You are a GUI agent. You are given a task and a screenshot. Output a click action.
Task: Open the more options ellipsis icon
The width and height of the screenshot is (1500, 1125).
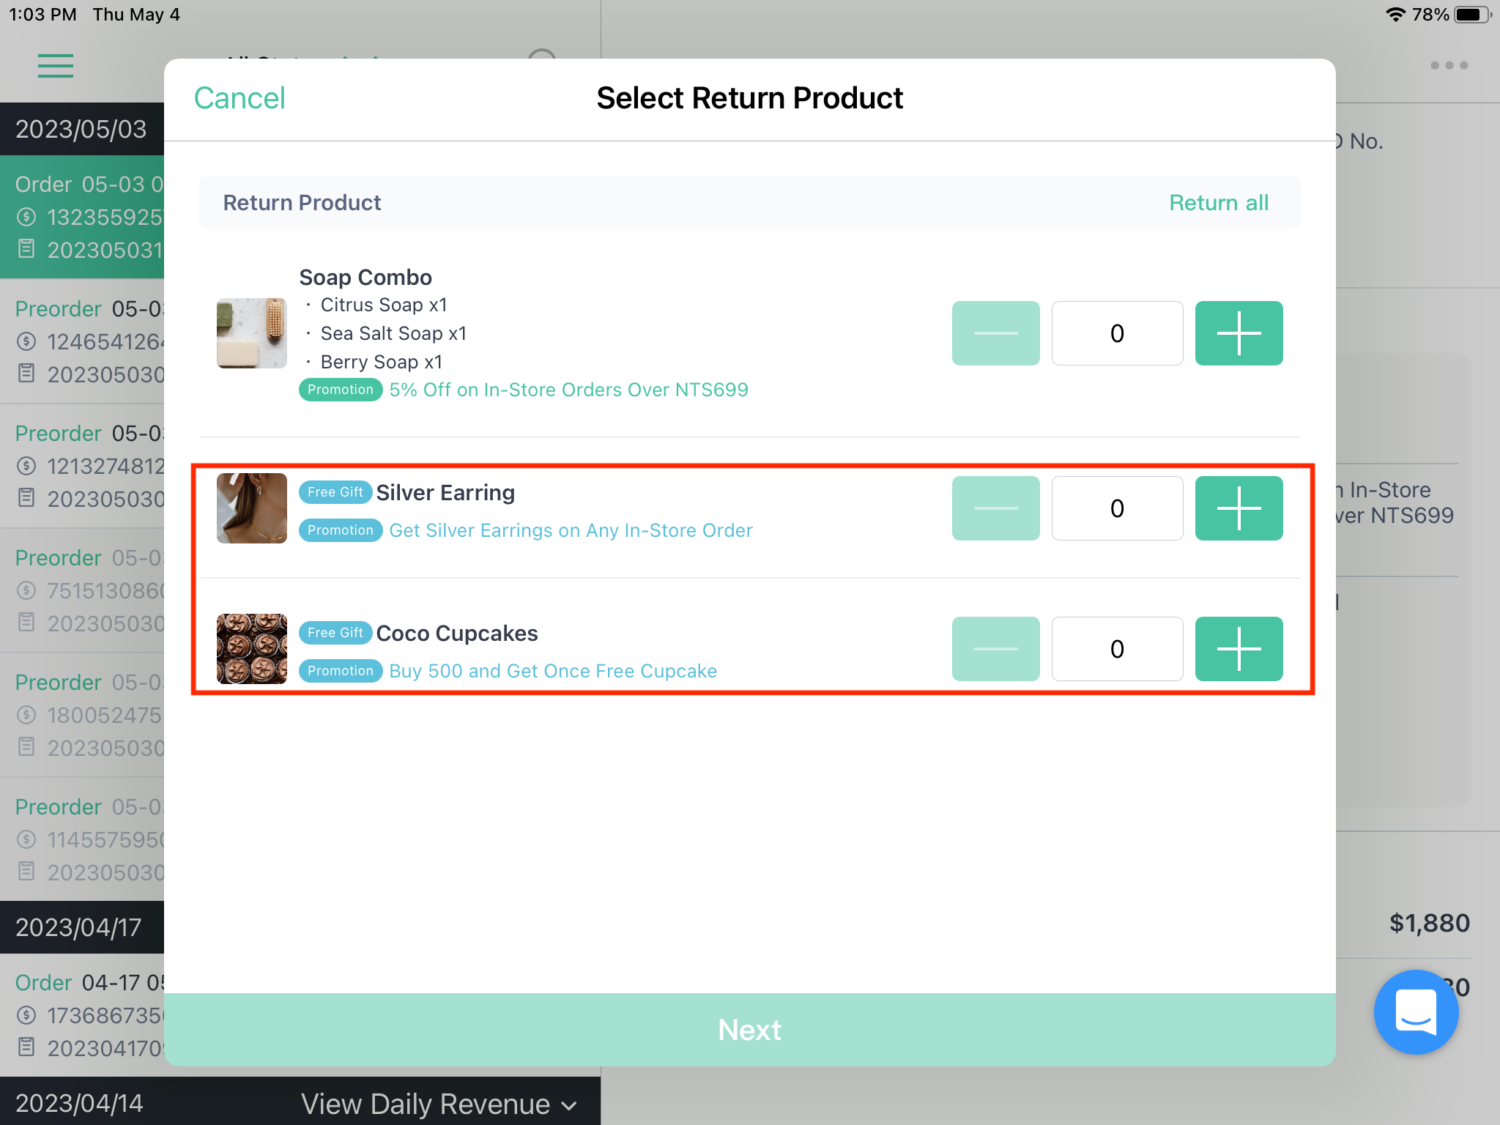[x=1449, y=66]
